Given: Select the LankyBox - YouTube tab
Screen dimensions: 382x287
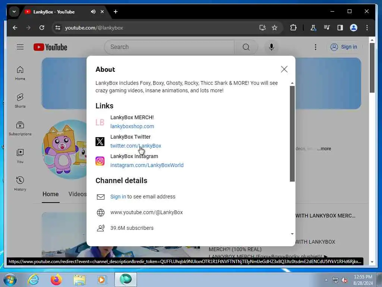Looking at the screenshot, I should tap(54, 12).
